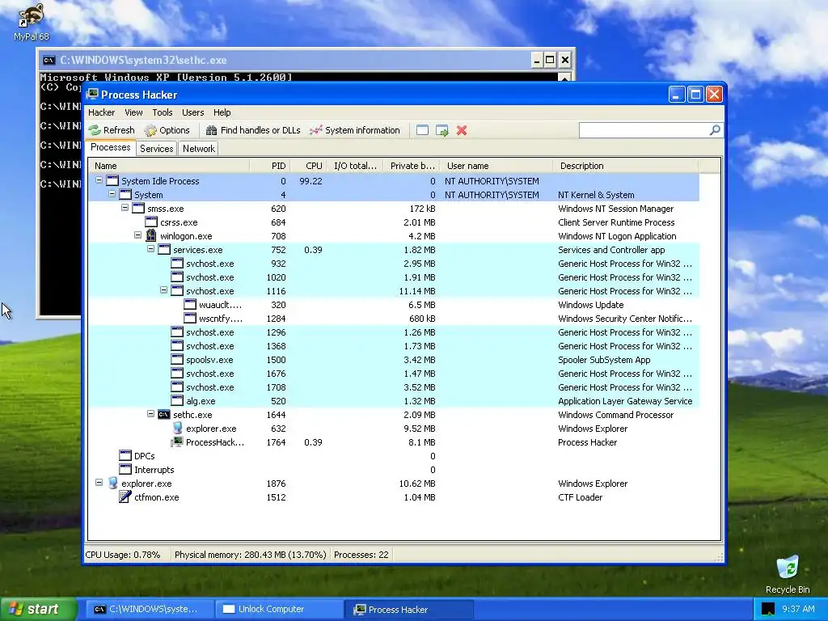828x621 pixels.
Task: Select the svchost.exe PID 932 row
Action: click(x=394, y=264)
